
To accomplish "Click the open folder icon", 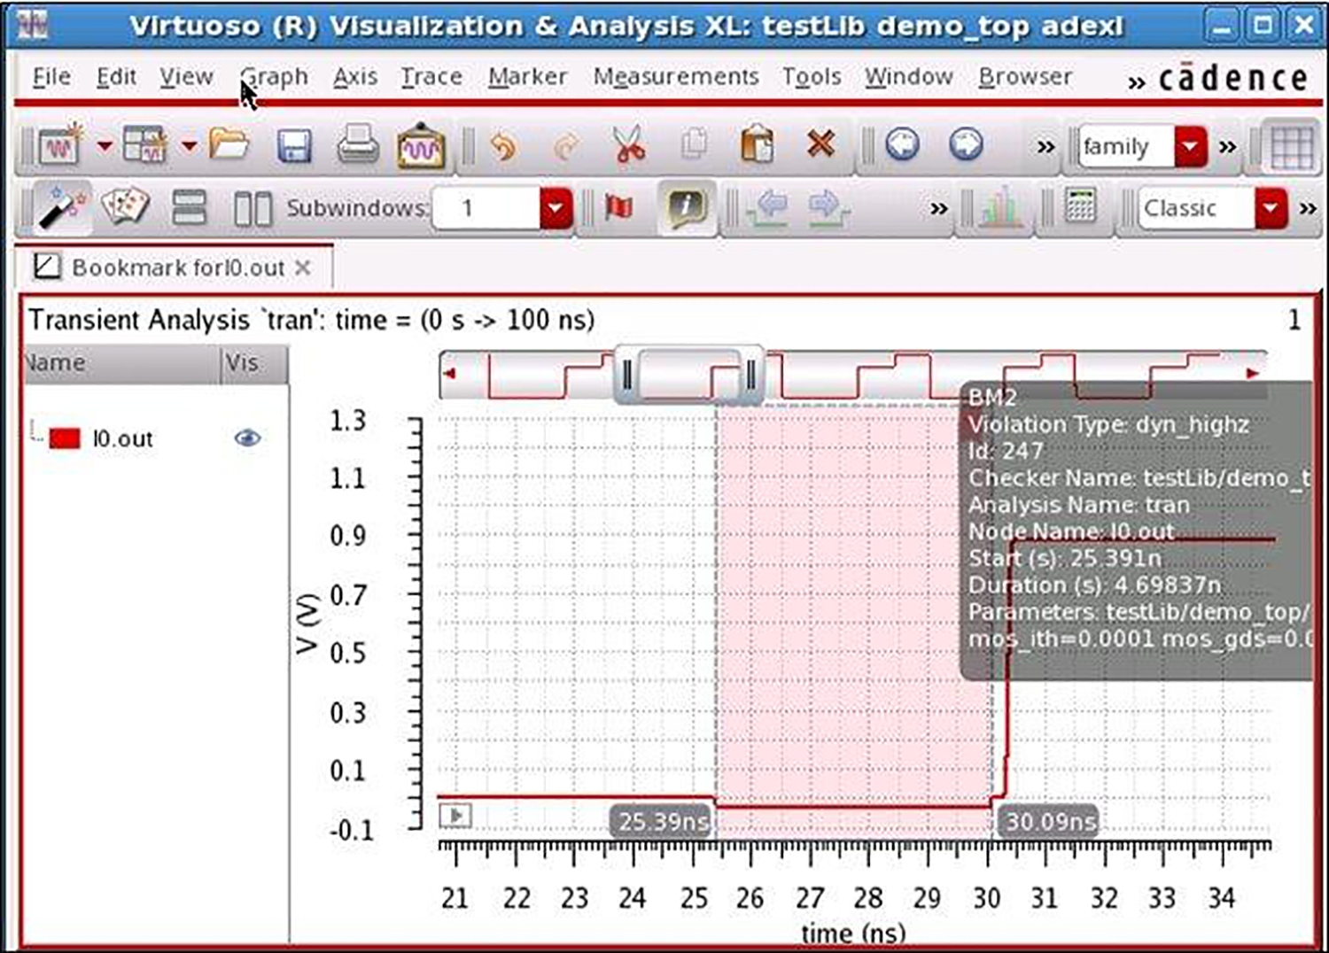I will coord(229,144).
